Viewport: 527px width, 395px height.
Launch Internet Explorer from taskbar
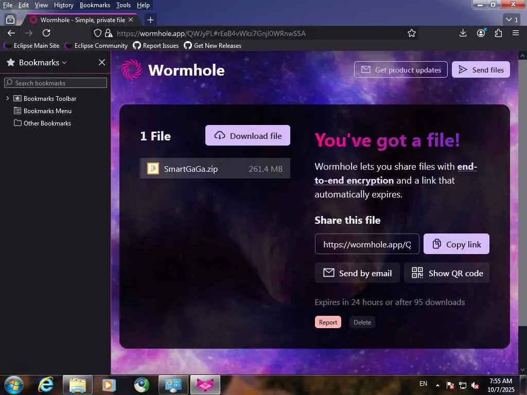tap(45, 385)
